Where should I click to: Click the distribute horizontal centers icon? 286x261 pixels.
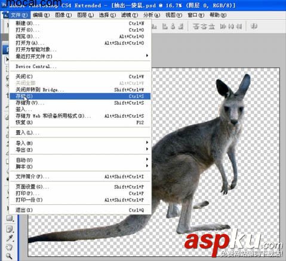pyautogui.click(x=231, y=26)
